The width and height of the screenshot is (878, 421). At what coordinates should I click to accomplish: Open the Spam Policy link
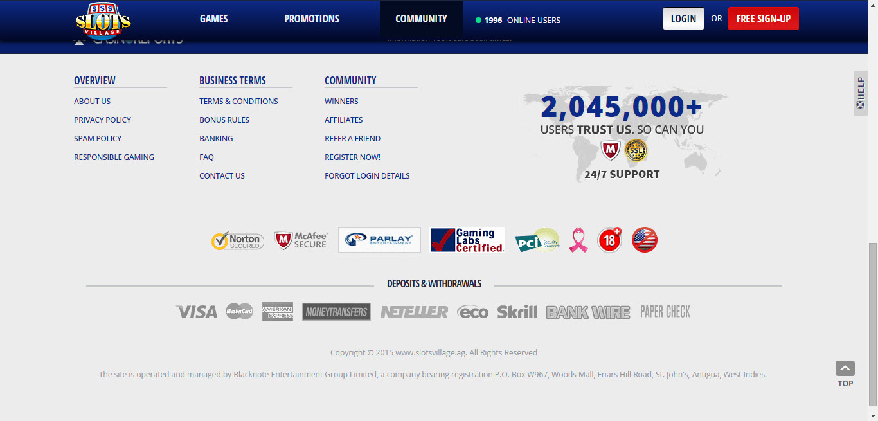[98, 139]
